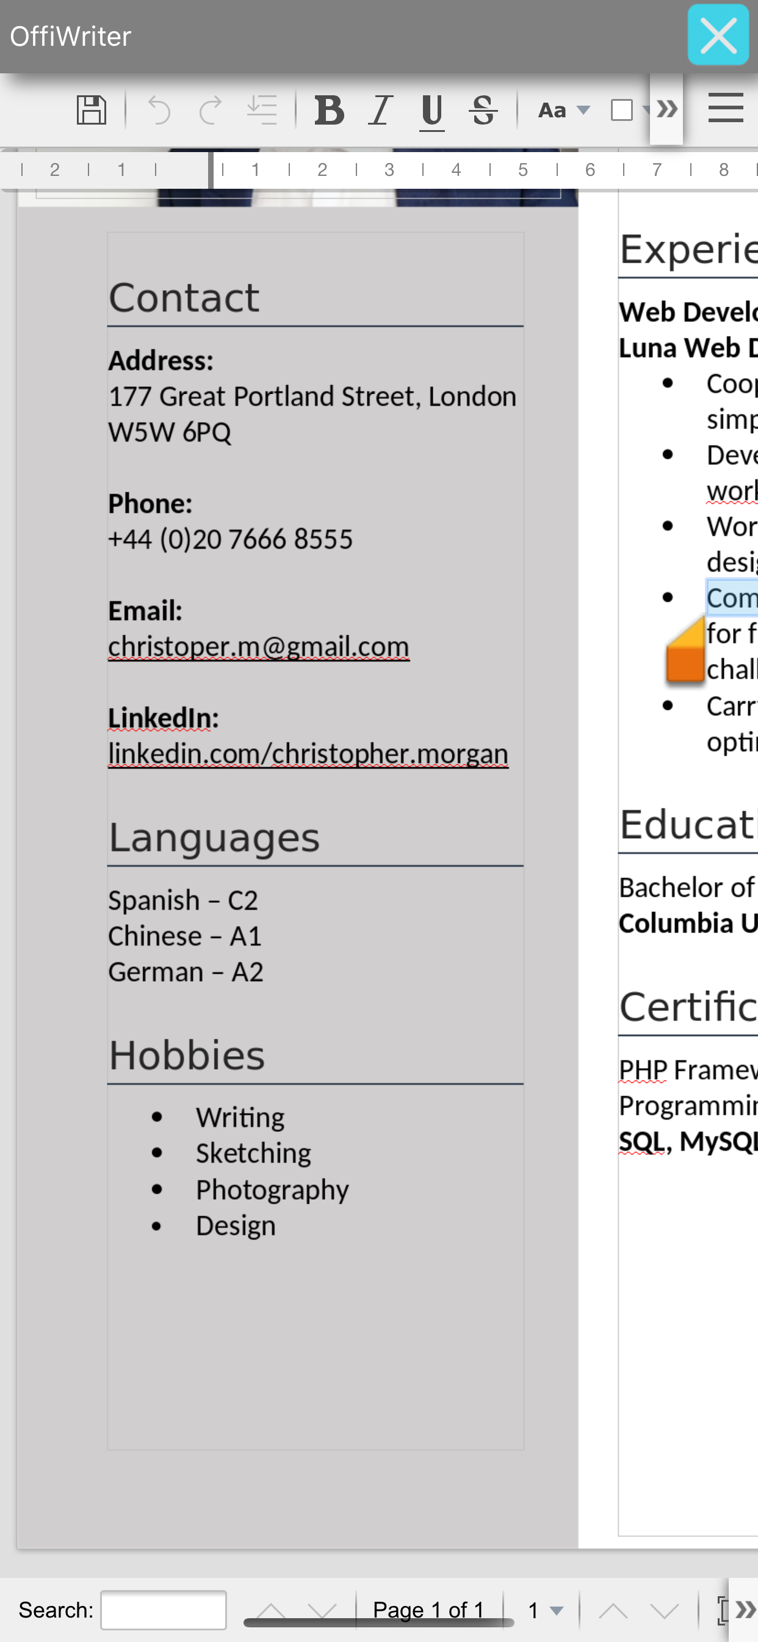Viewport: 758px width, 1642px height.
Task: Click the Search input field
Action: click(x=164, y=1610)
